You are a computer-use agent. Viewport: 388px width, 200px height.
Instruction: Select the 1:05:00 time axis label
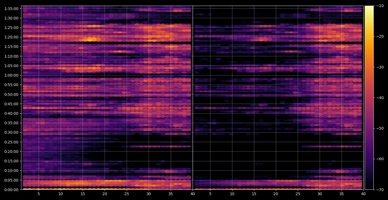click(x=11, y=66)
